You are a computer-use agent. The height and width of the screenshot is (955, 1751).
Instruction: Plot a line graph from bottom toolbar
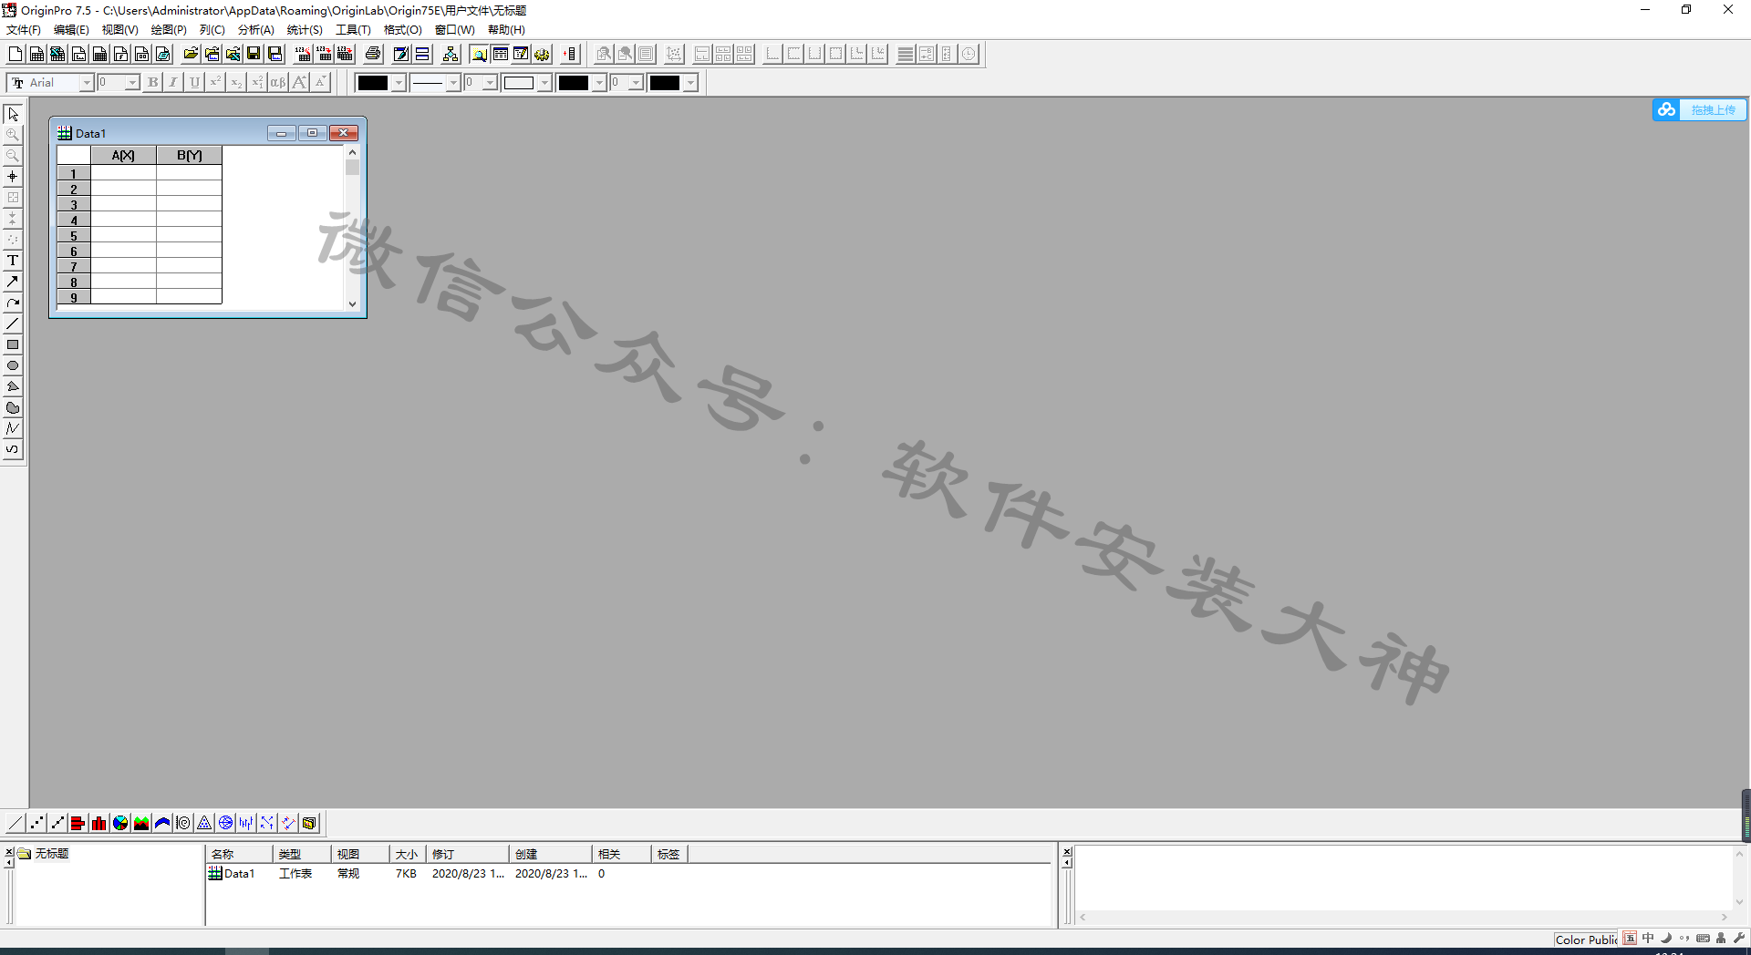click(x=16, y=823)
